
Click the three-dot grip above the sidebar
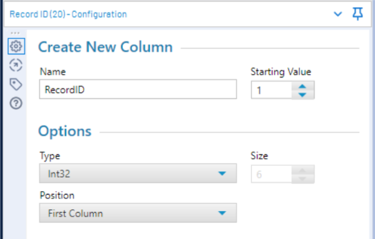pos(15,33)
